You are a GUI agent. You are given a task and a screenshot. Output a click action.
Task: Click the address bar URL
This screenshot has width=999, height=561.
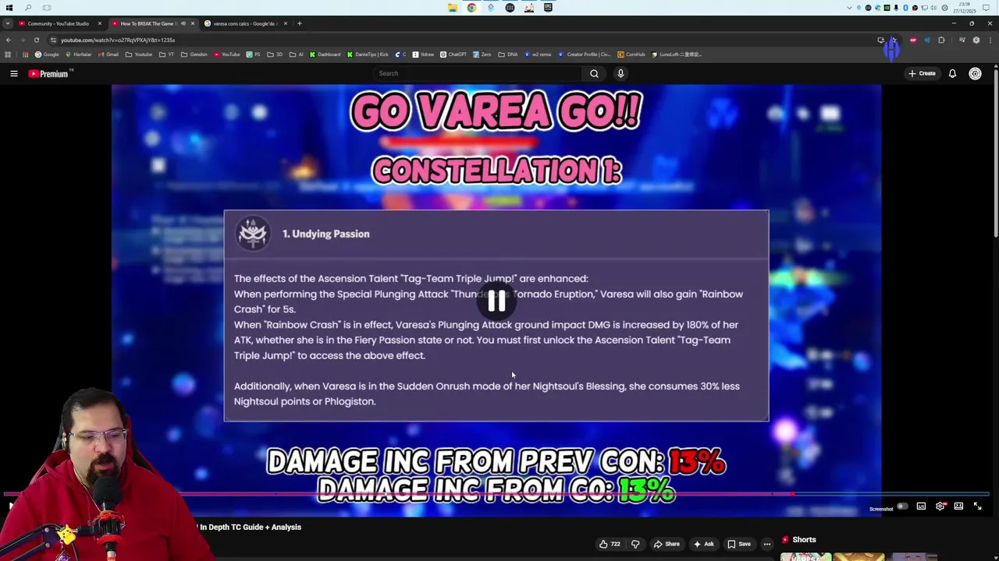tap(118, 40)
